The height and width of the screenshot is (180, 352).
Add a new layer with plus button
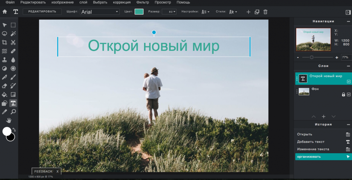[323, 117]
